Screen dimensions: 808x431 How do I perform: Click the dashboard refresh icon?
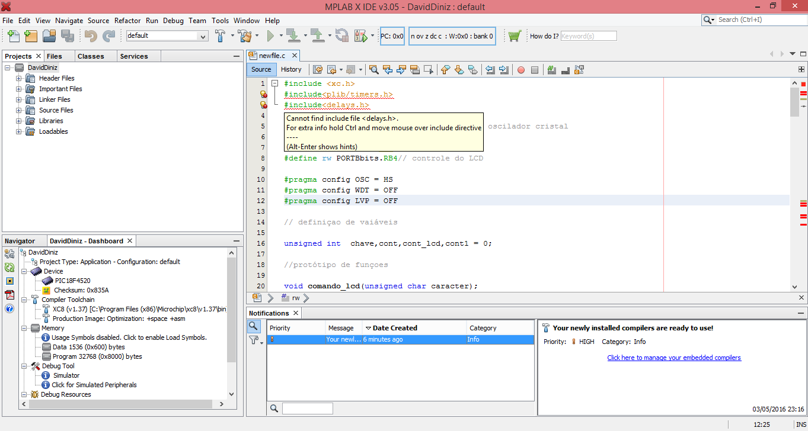pos(9,268)
